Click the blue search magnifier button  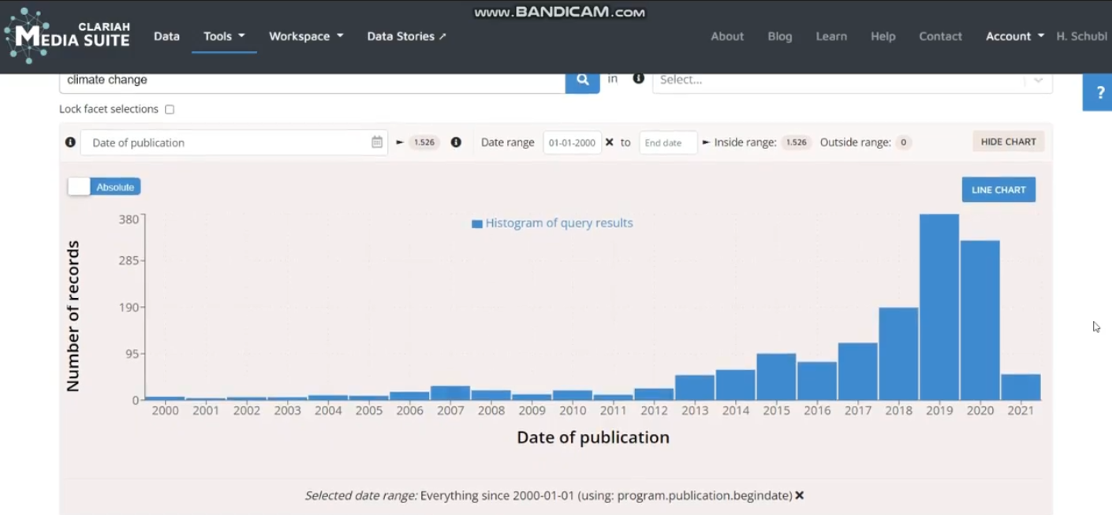pyautogui.click(x=582, y=80)
